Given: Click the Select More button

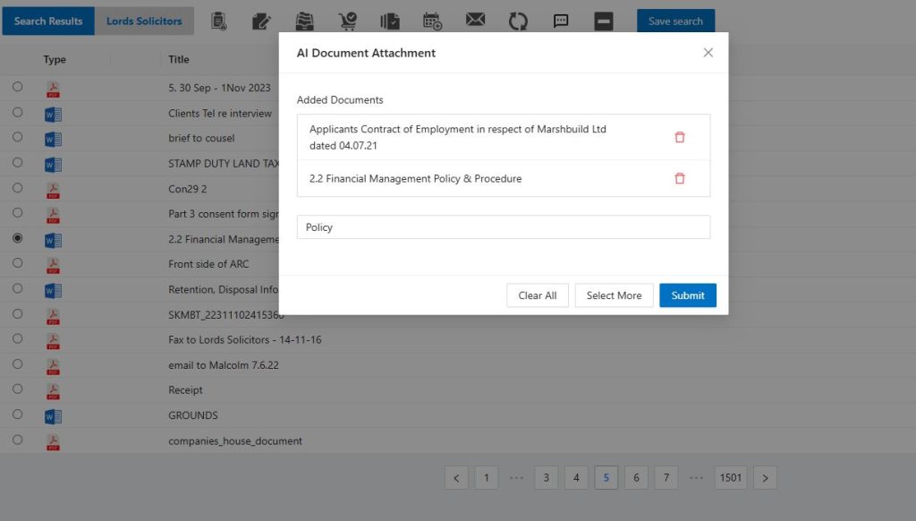Looking at the screenshot, I should click(614, 295).
